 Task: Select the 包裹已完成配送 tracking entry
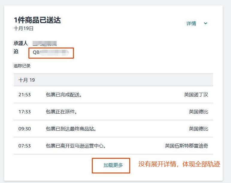pos(64,95)
